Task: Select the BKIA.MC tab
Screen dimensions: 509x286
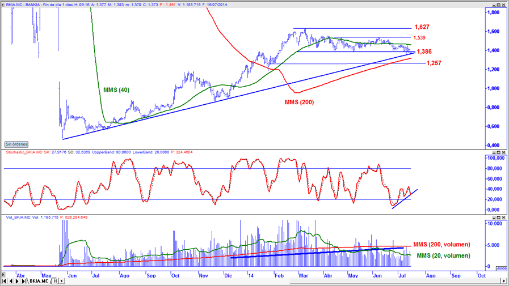Action: click(39, 281)
